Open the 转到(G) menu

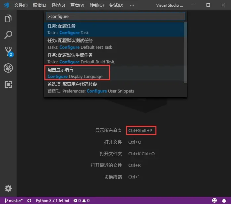click(96, 5)
